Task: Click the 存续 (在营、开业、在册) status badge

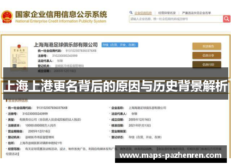Action: (120, 45)
